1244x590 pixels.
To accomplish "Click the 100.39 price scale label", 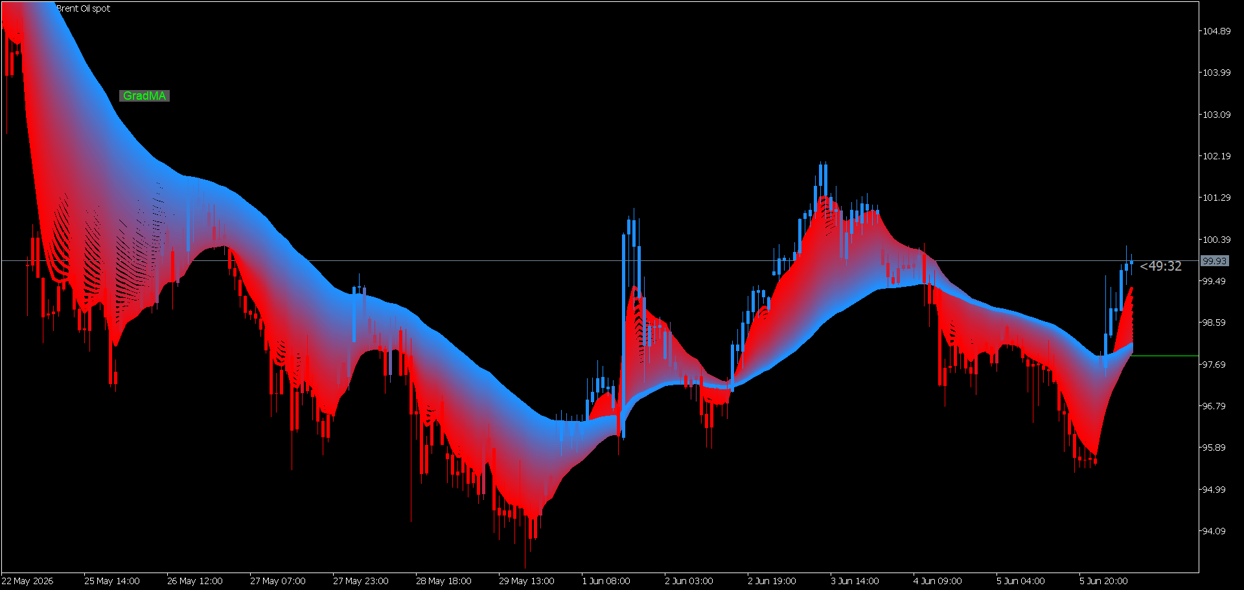I will tap(1216, 240).
